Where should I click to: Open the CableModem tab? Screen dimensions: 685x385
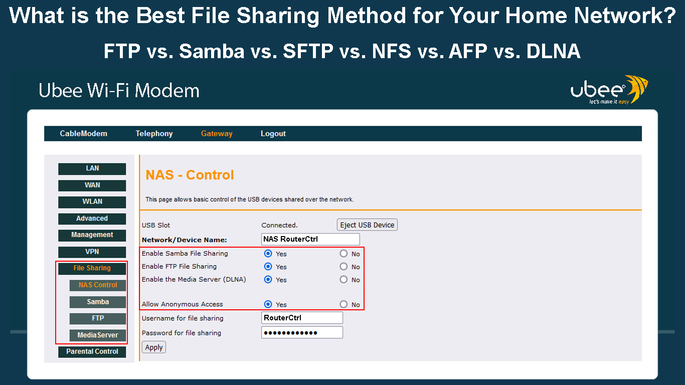83,133
